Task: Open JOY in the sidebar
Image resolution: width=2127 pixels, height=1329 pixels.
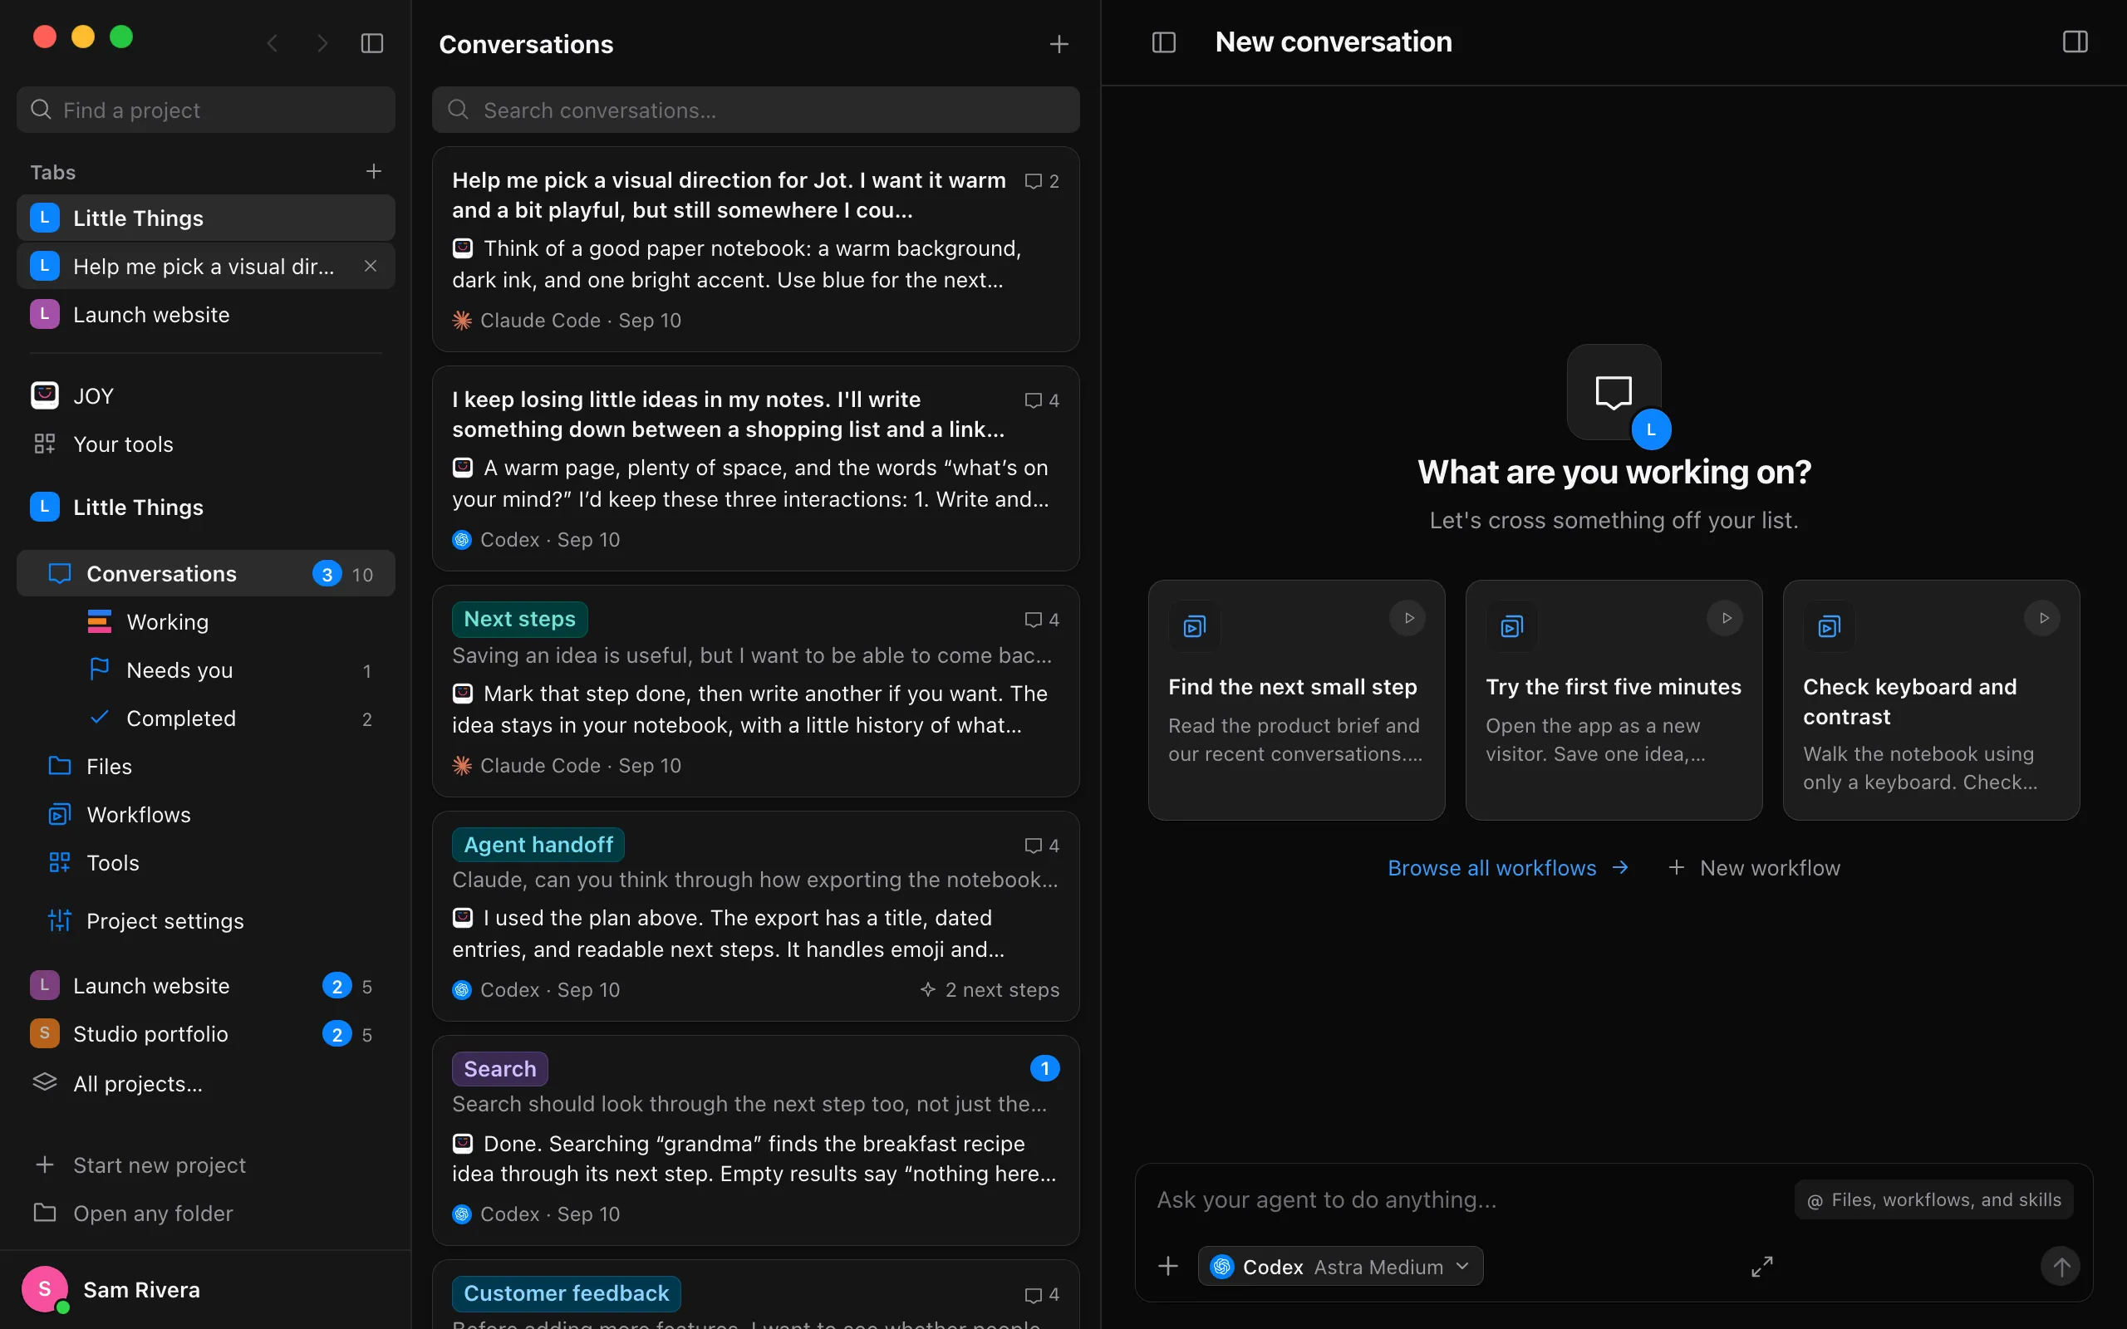Action: [x=206, y=395]
